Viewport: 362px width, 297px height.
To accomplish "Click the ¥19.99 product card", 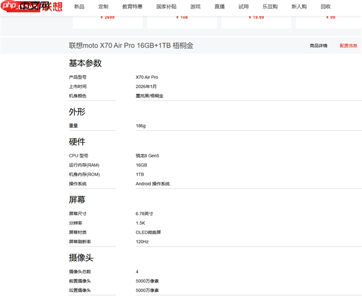I will (256, 22).
